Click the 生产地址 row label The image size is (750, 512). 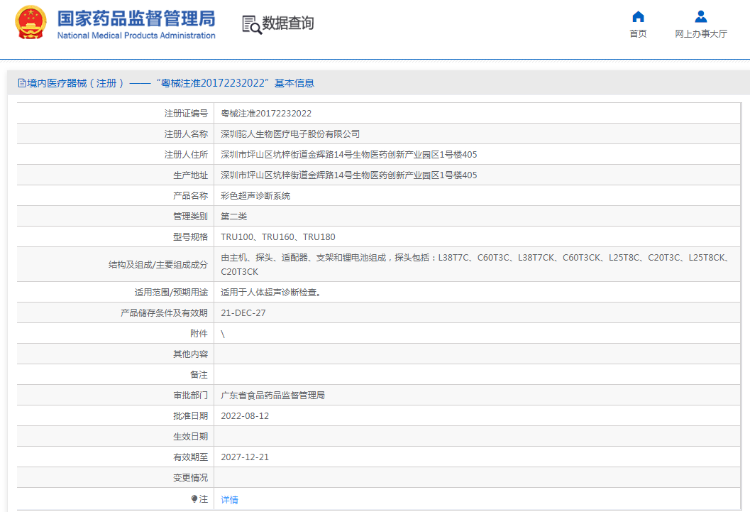(190, 175)
